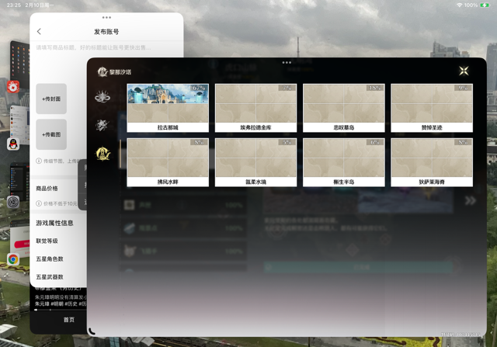Select the gold highlighted region emblem in sidebar
Screen dimensions: 497x347
coord(103,154)
